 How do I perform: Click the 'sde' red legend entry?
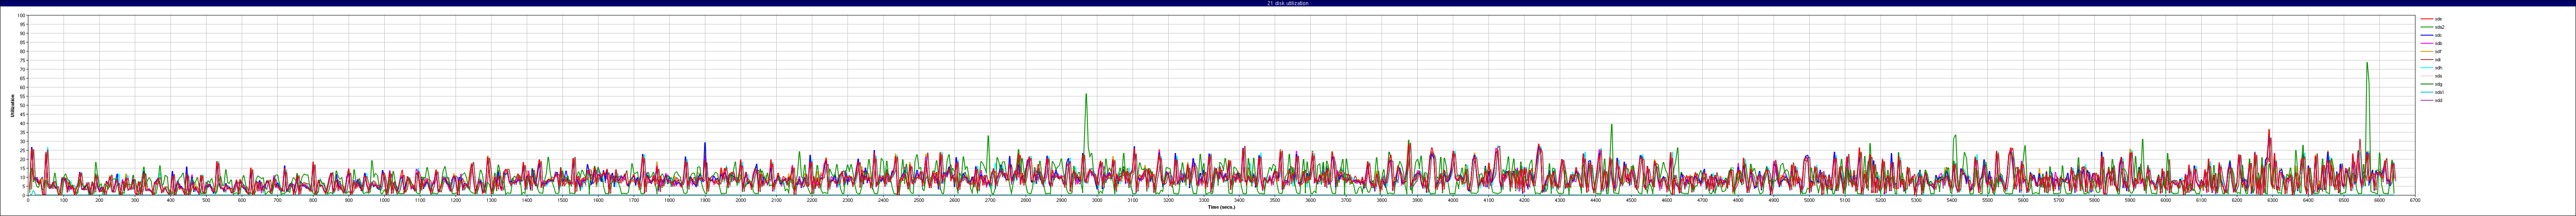tap(2430, 19)
